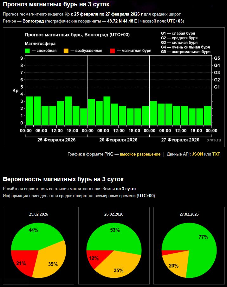Click the first green bar on 25 February
Viewport: 227px width, 287px height.
[29, 110]
